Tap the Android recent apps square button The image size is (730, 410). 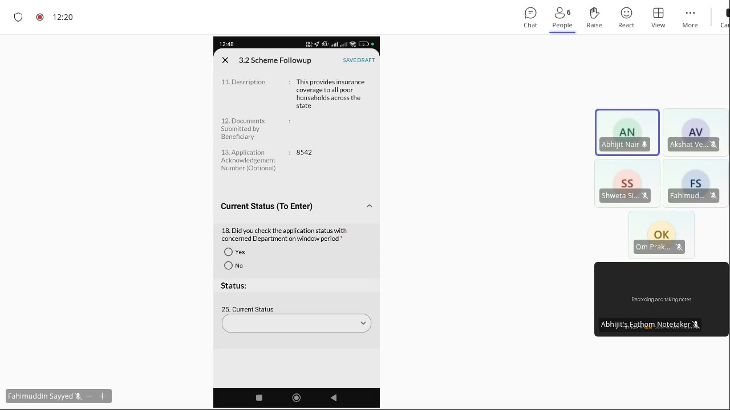pos(259,397)
